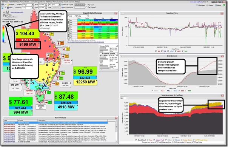Click the printer icon at toolbar top-left
This screenshot has width=228, height=147.
(x=2, y=5)
